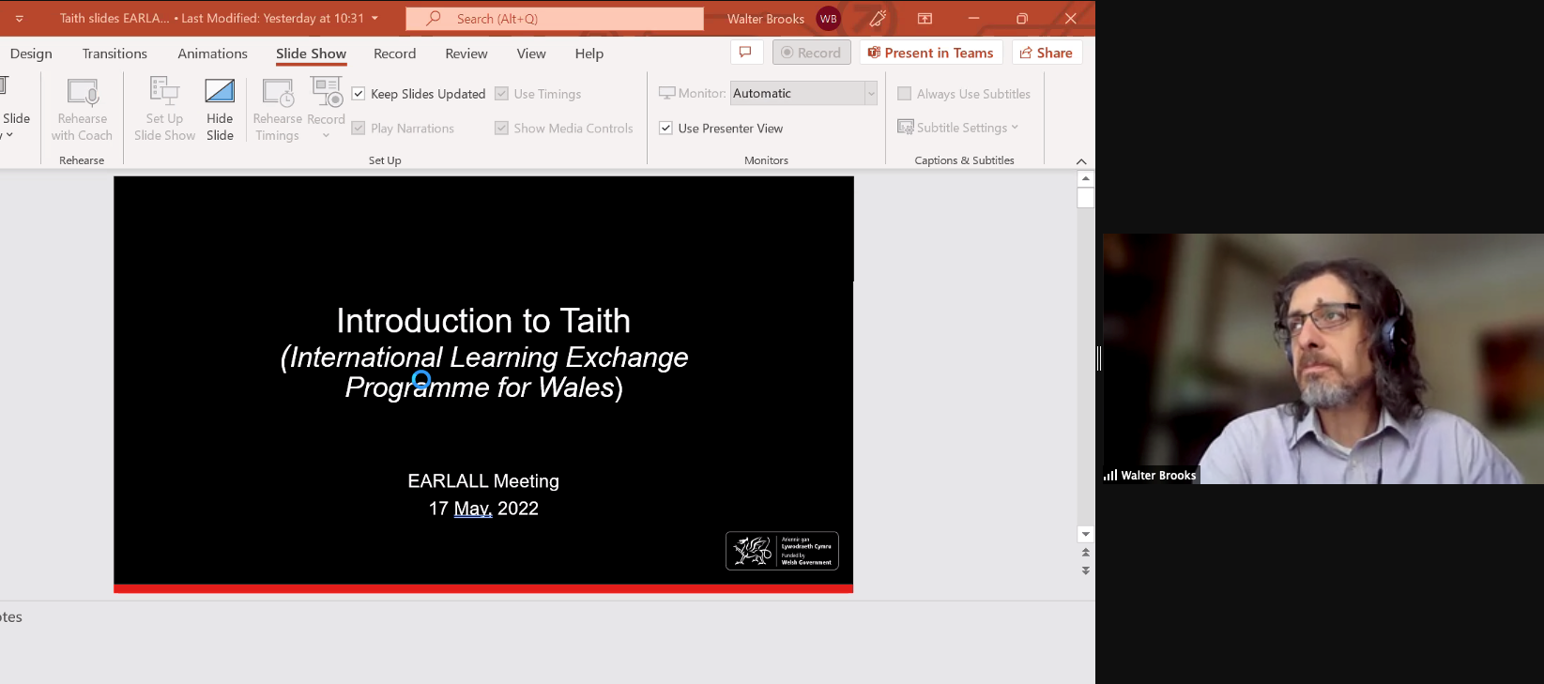Image resolution: width=1544 pixels, height=684 pixels.
Task: Open Set Up Slide Show
Action: [164, 109]
